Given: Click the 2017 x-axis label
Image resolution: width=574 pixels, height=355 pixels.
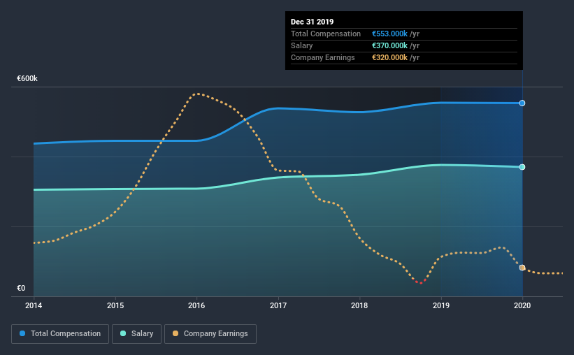Looking at the screenshot, I should coord(278,305).
